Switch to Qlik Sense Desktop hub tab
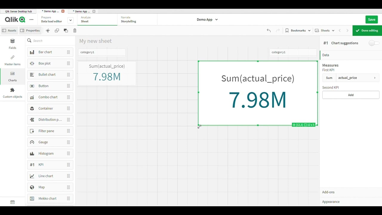 [19, 11]
